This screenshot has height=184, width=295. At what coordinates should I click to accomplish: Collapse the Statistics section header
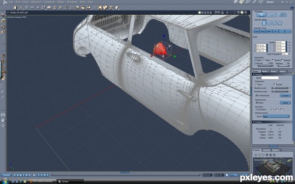point(272,122)
